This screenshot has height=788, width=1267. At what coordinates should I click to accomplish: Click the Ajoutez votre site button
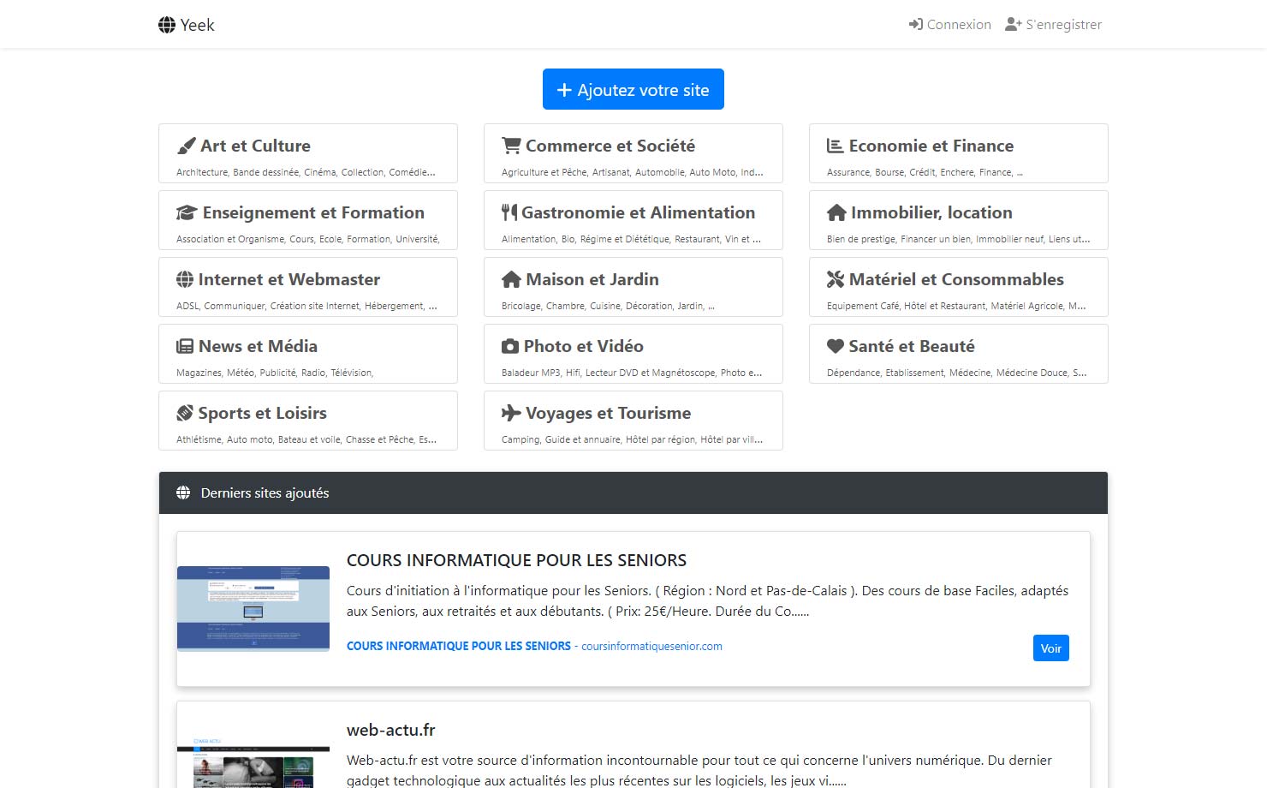coord(633,89)
